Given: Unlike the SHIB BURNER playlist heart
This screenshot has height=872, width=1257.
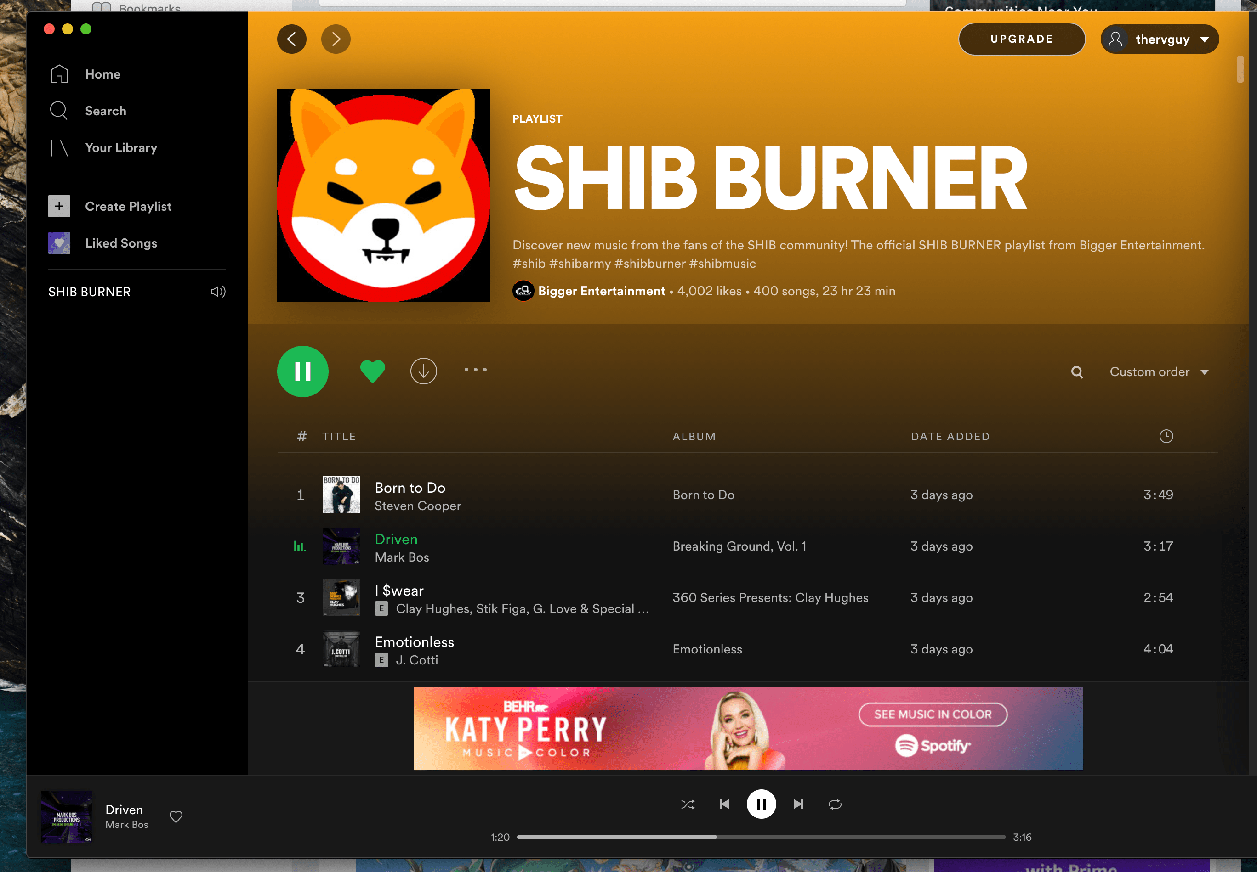Looking at the screenshot, I should pyautogui.click(x=372, y=371).
